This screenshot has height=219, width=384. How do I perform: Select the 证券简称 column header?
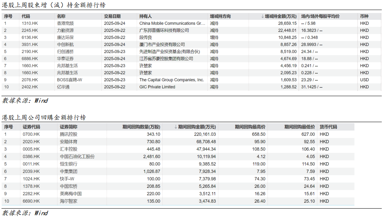(x=69, y=127)
